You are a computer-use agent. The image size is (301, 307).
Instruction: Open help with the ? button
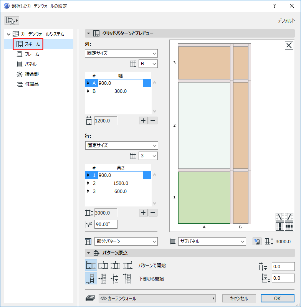(x=275, y=6)
